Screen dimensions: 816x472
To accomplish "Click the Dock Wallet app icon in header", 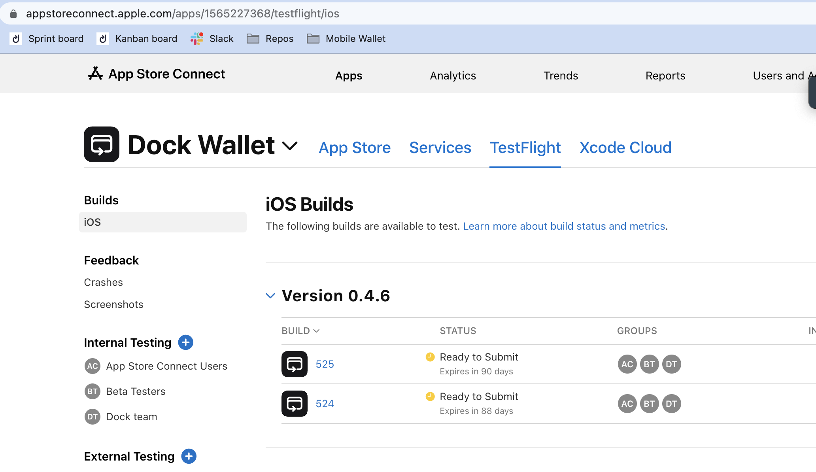I will (102, 144).
